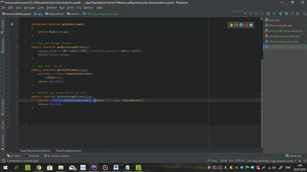Toggle tool window buttons icon in status bar corner
The width and height of the screenshot is (307, 172).
(3, 161)
